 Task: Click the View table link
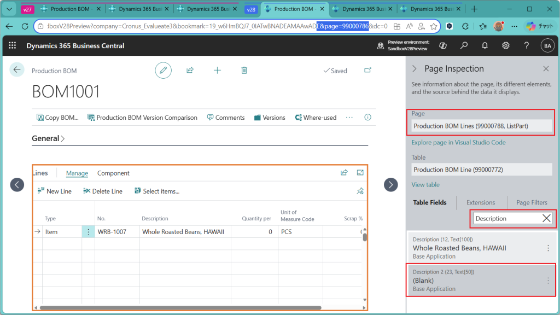pyautogui.click(x=425, y=185)
